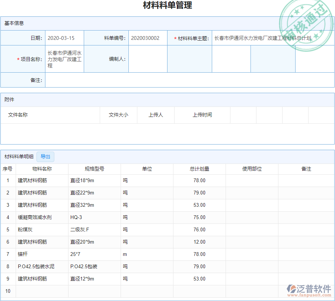Click the 上传时间 column header
Screen dimensions: 335x301
[202, 115]
